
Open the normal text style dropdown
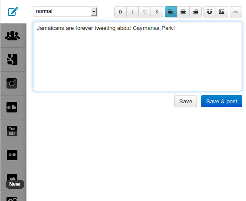click(x=66, y=11)
